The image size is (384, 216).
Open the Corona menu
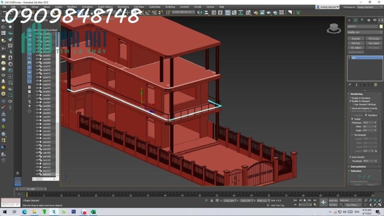point(210,7)
